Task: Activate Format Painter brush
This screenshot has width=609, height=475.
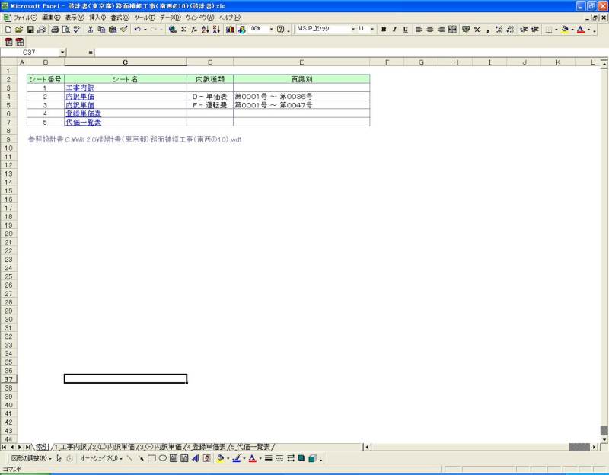Action: (x=124, y=30)
